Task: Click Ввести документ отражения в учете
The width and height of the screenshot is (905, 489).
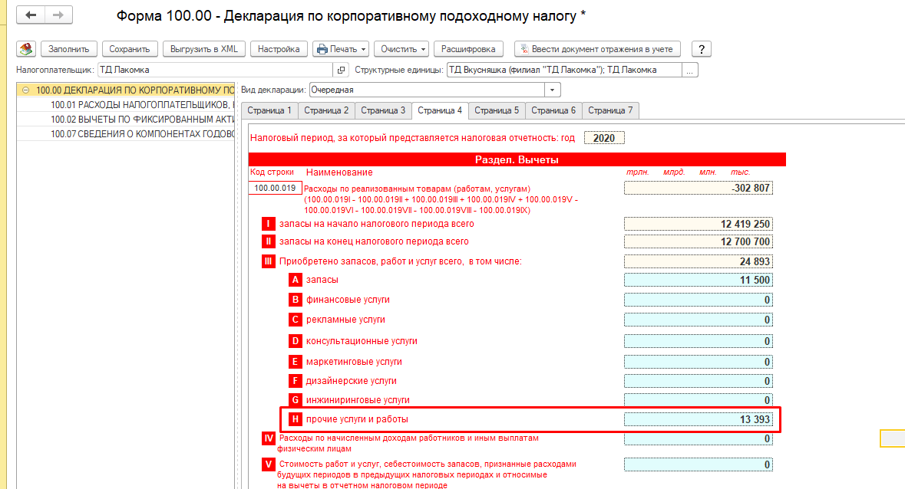Action: click(x=597, y=49)
